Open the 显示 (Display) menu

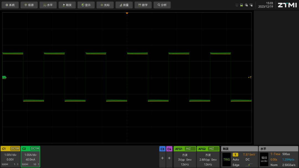click(x=86, y=5)
